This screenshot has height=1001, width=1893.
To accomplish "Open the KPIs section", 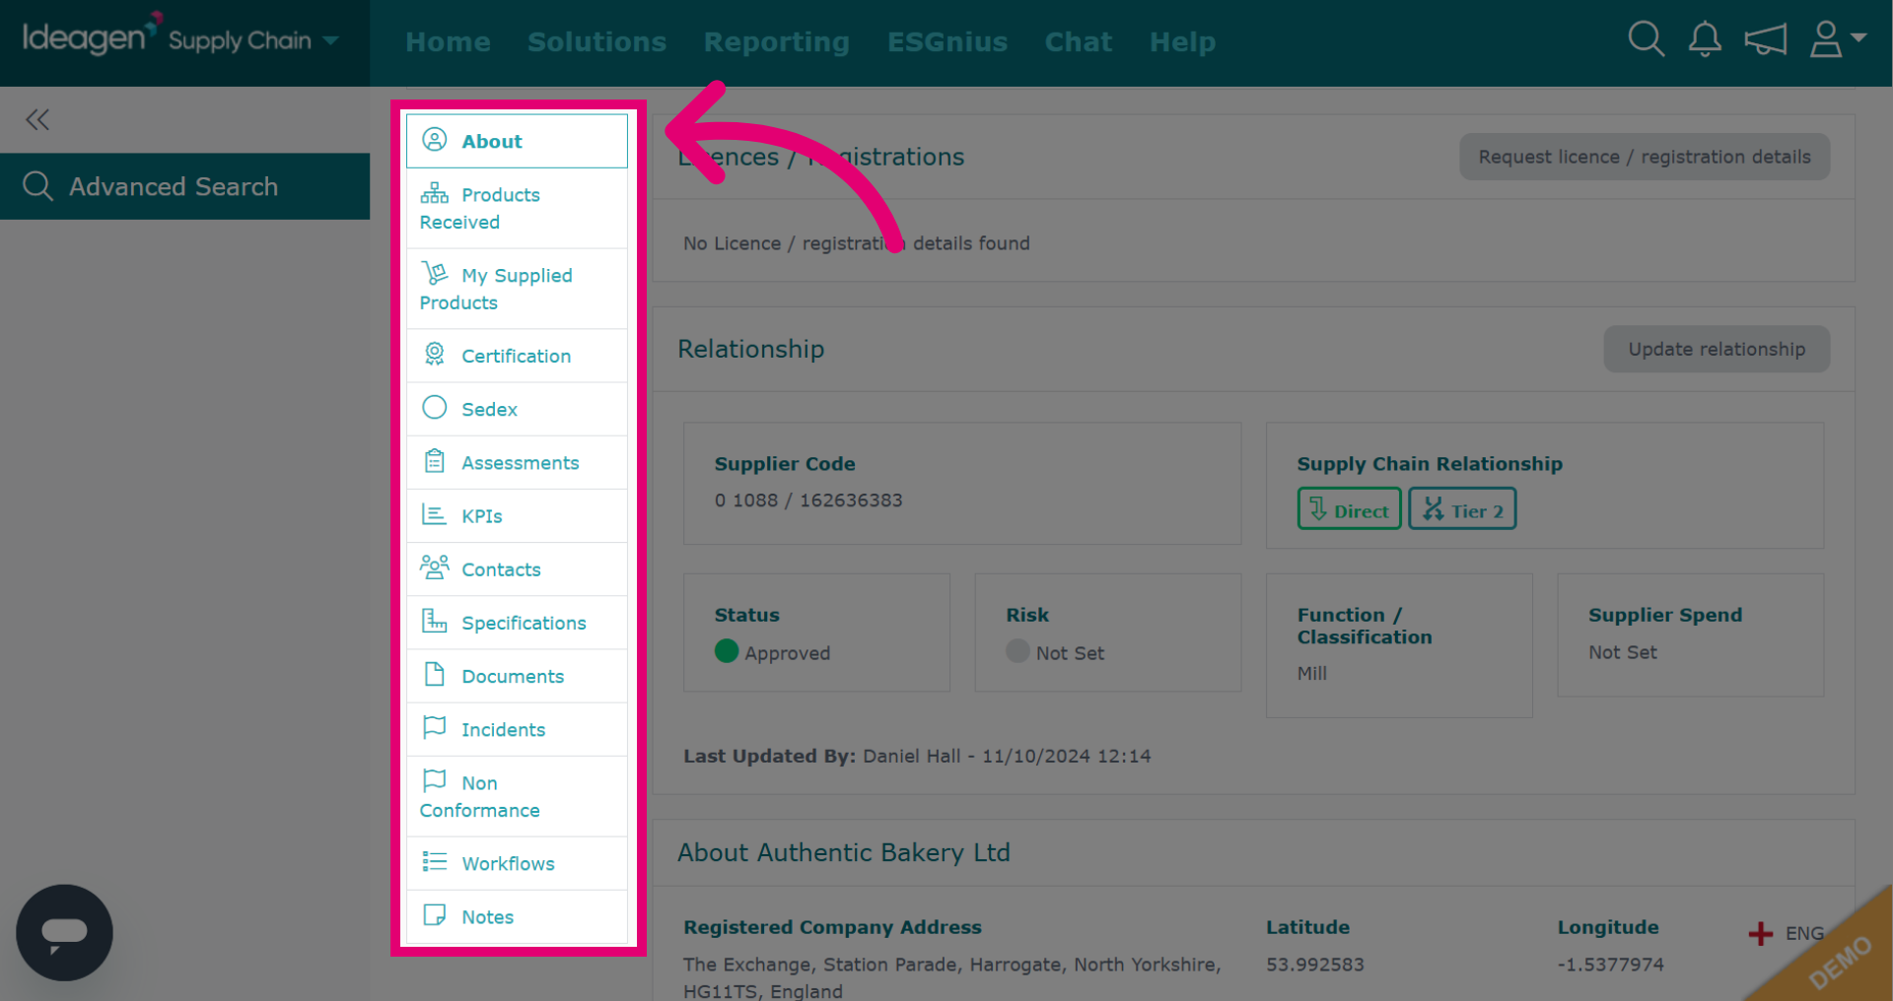I will [517, 515].
